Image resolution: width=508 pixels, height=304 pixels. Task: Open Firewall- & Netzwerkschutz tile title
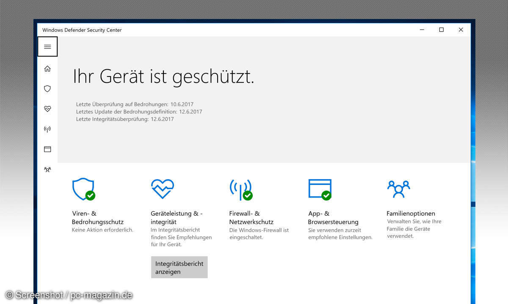[251, 217]
